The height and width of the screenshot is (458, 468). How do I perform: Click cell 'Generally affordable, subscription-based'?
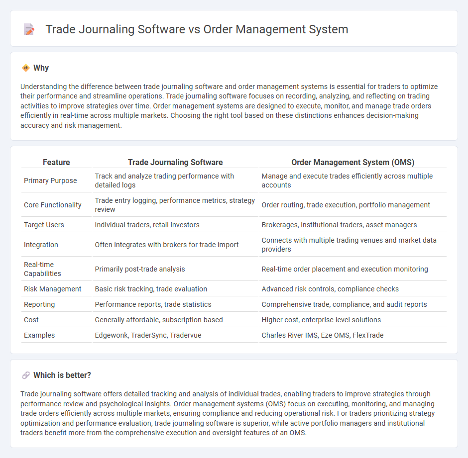pos(175,320)
